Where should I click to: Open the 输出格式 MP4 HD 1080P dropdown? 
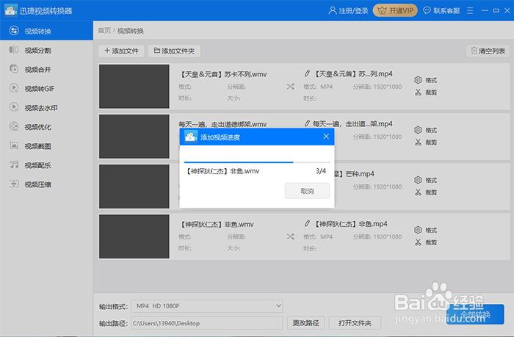coord(207,306)
